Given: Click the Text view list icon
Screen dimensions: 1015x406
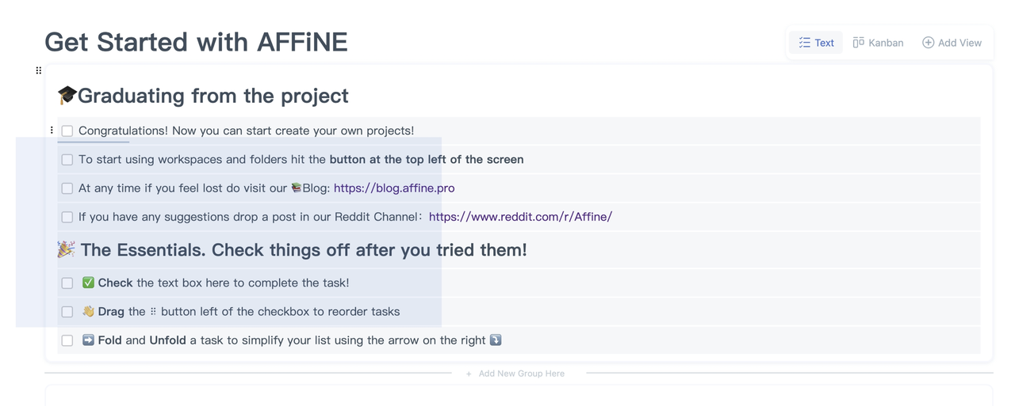Looking at the screenshot, I should (804, 43).
